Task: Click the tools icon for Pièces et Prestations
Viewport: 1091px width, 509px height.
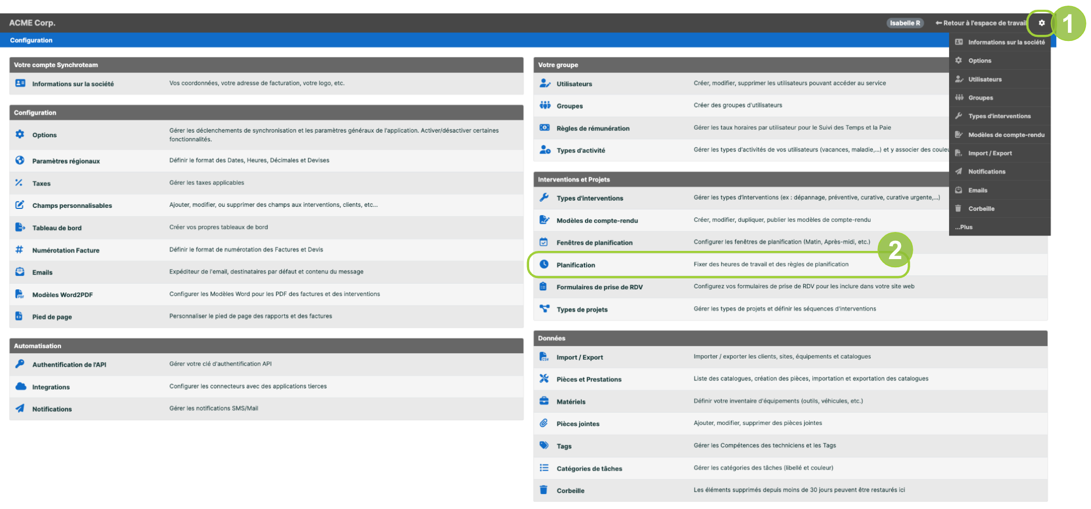Action: click(x=544, y=378)
